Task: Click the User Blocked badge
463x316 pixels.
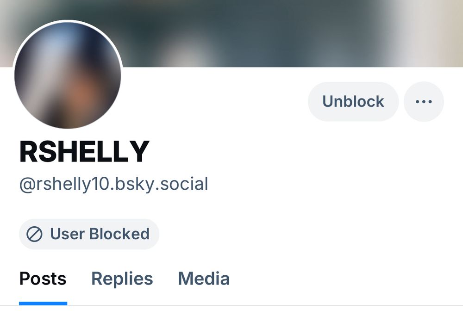Action: (89, 234)
